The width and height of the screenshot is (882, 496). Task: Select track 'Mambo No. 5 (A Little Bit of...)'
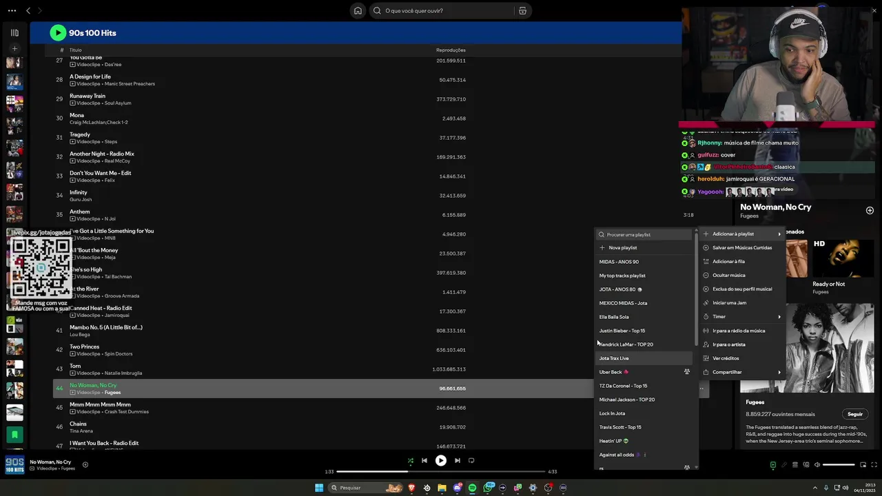[106, 327]
